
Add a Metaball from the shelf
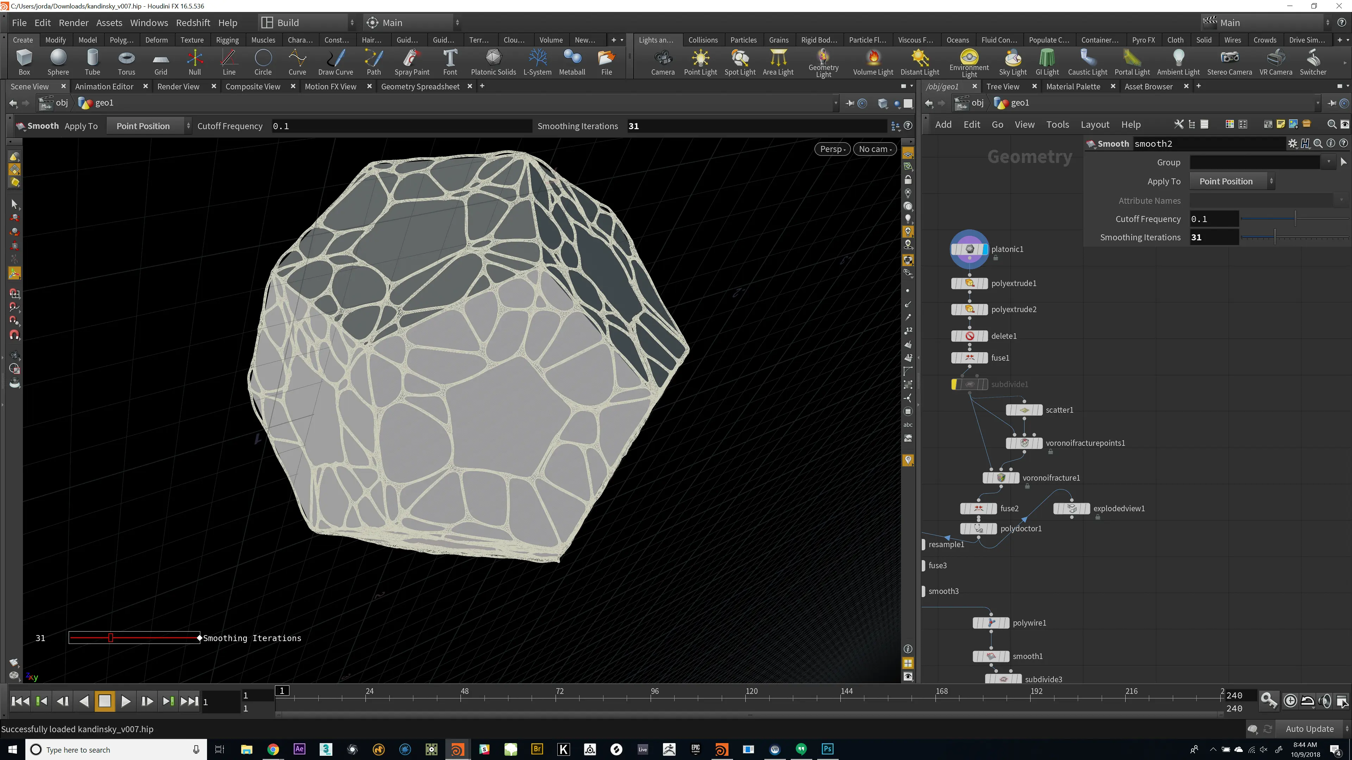tap(572, 62)
